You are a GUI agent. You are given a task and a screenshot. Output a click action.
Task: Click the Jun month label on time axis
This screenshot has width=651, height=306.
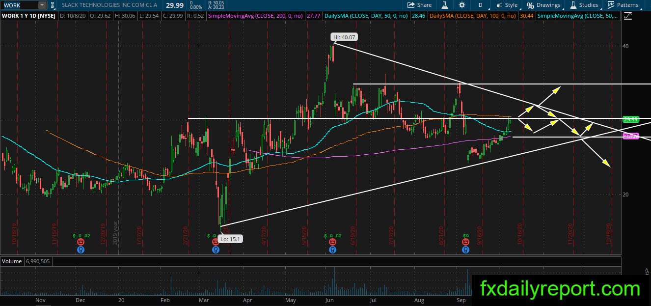[x=329, y=300]
